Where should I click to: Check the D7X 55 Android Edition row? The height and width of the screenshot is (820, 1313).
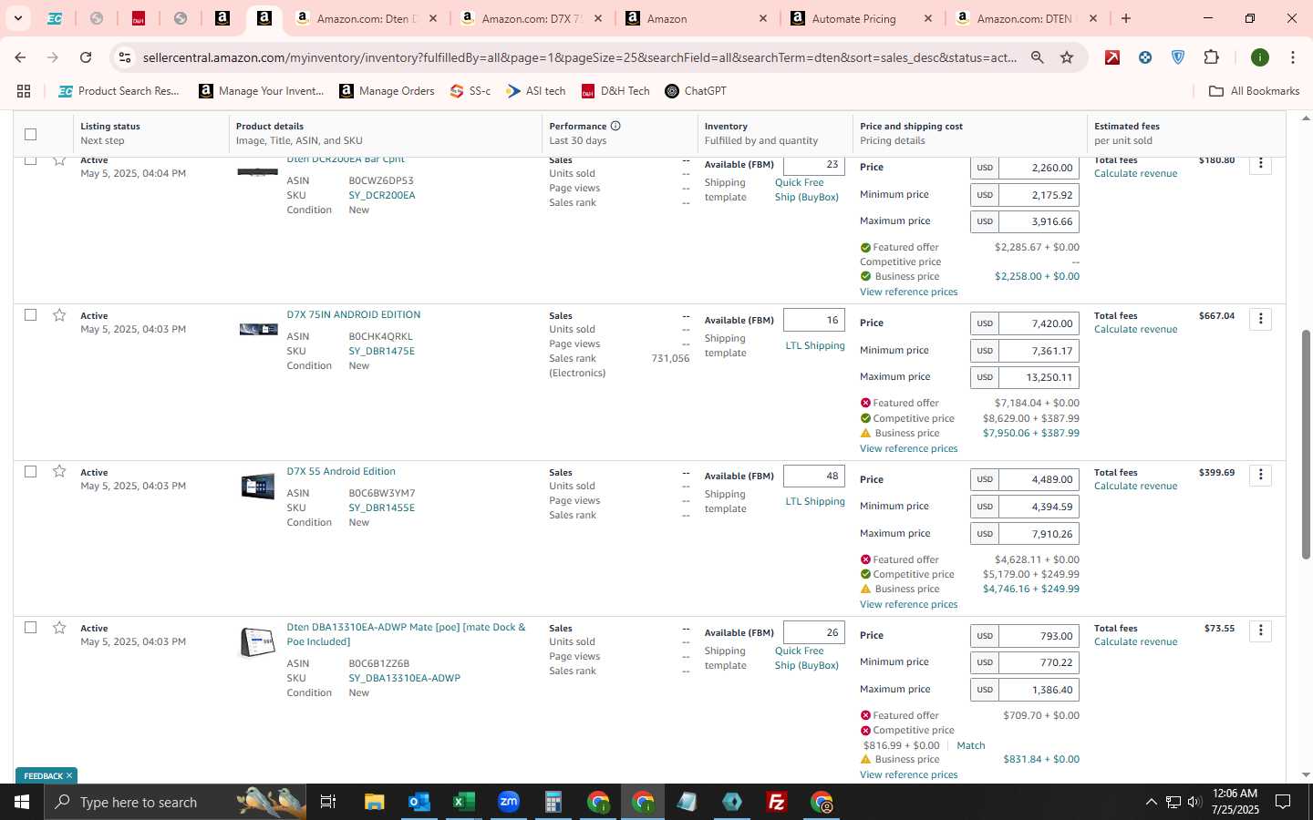(x=30, y=471)
